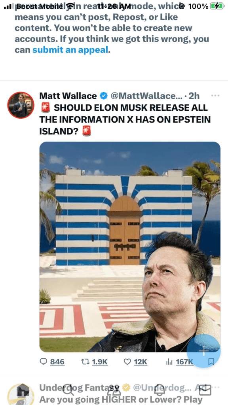Open three-dot menu on Matt Wallace post

coord(215,96)
